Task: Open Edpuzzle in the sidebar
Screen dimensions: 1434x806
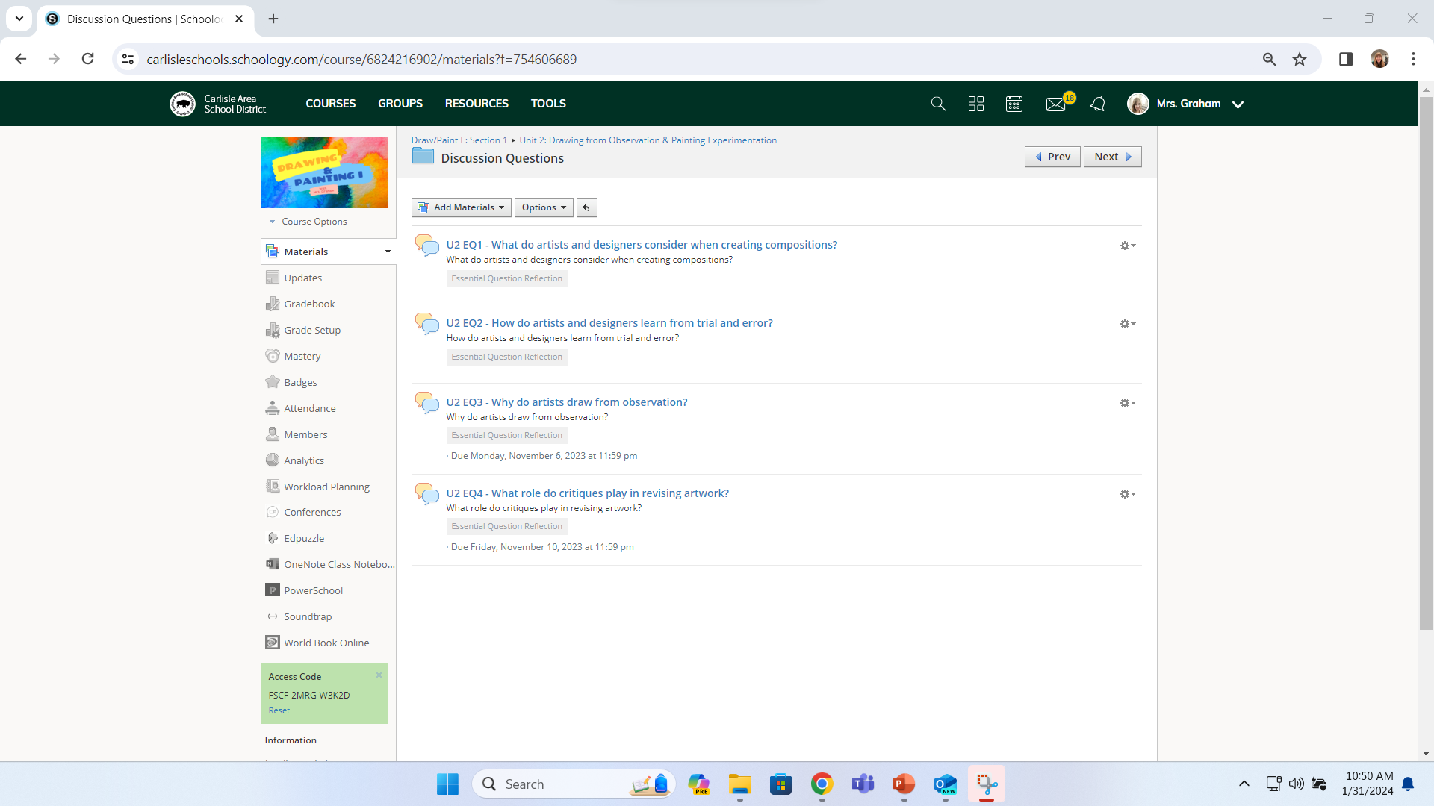Action: tap(304, 538)
